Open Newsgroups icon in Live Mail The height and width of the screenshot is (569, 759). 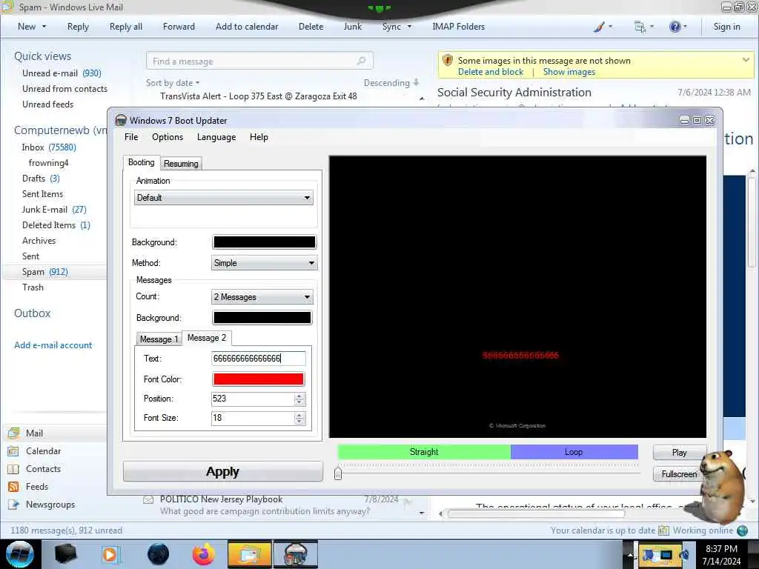pyautogui.click(x=13, y=505)
